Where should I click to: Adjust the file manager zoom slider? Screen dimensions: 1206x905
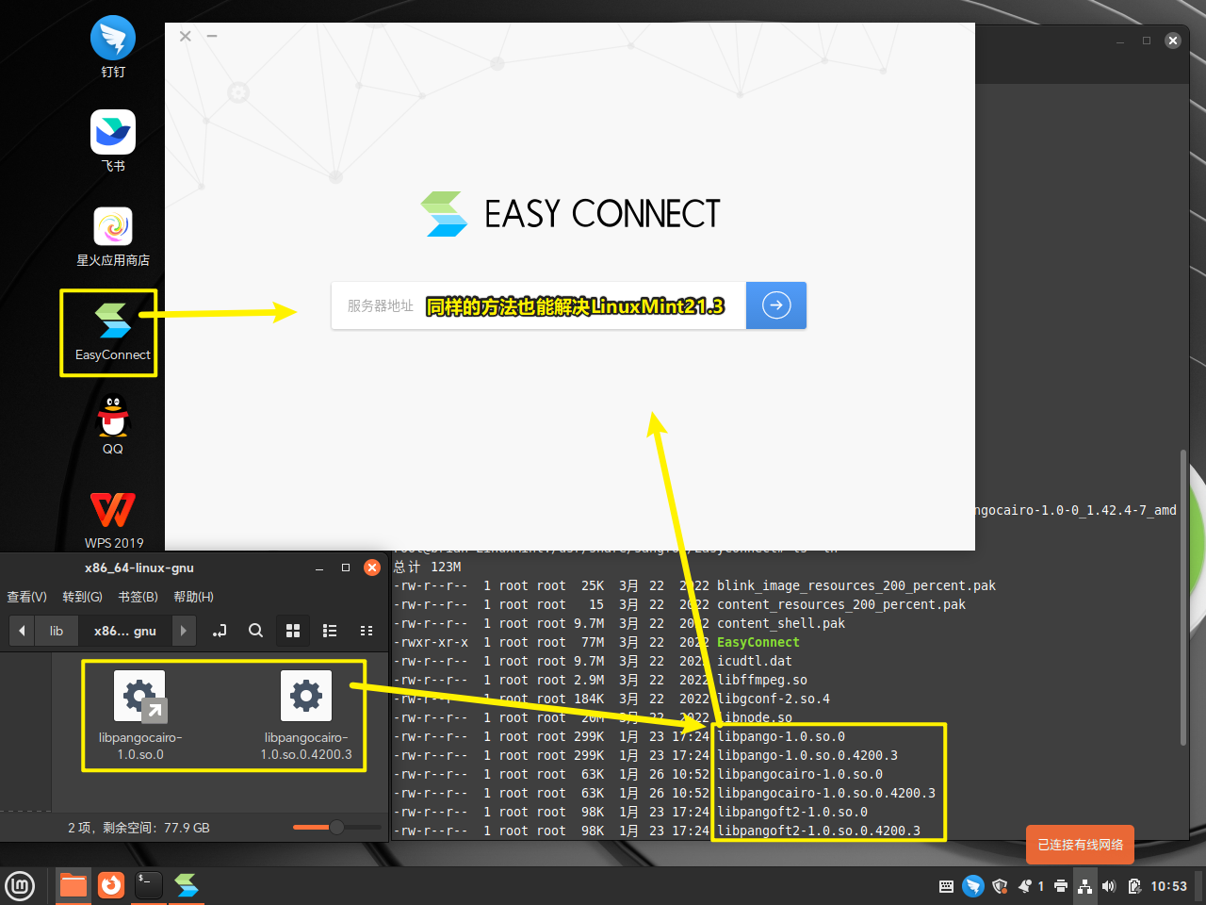coord(336,827)
